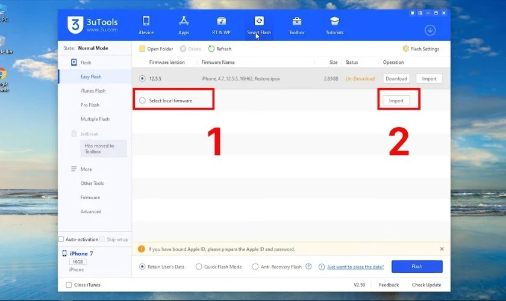Viewport: 506px width, 301px height.
Task: Refresh the firmware list
Action: point(220,49)
